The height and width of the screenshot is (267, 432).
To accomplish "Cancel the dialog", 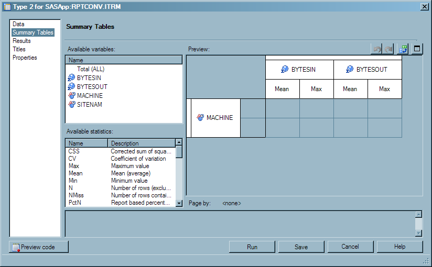I will click(350, 247).
